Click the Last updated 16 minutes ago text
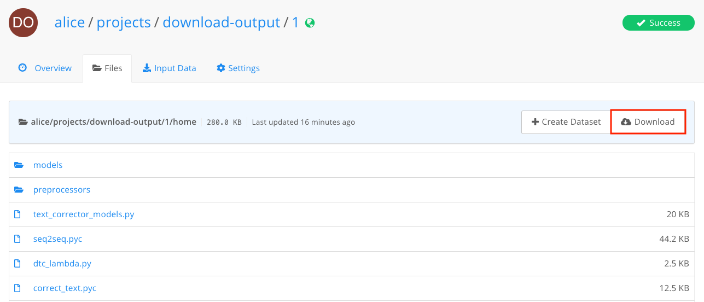 pyautogui.click(x=304, y=122)
